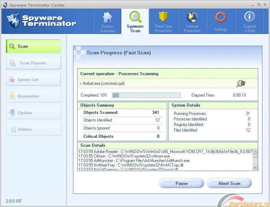The image size is (270, 207).
Task: Close the Spyware Terminator window
Action: (x=265, y=4)
